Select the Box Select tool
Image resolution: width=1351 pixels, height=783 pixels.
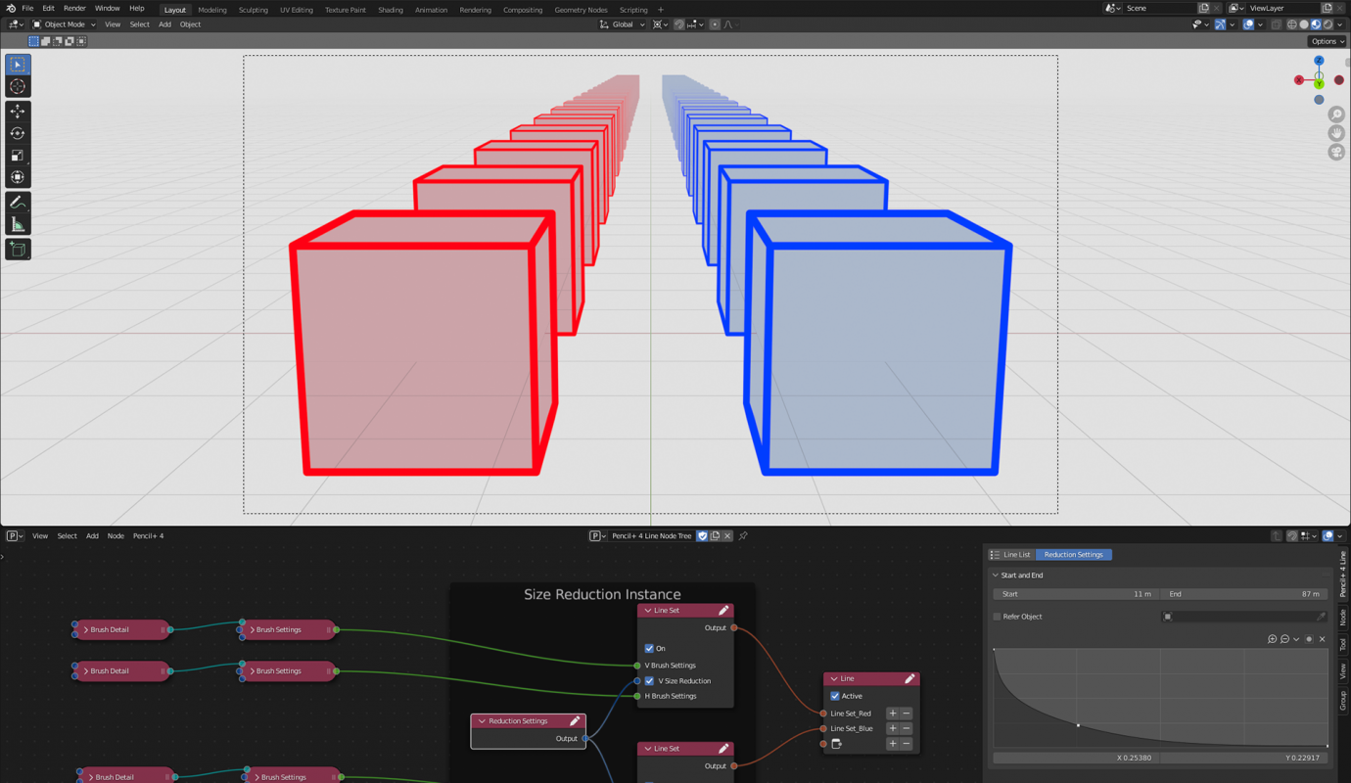click(17, 64)
